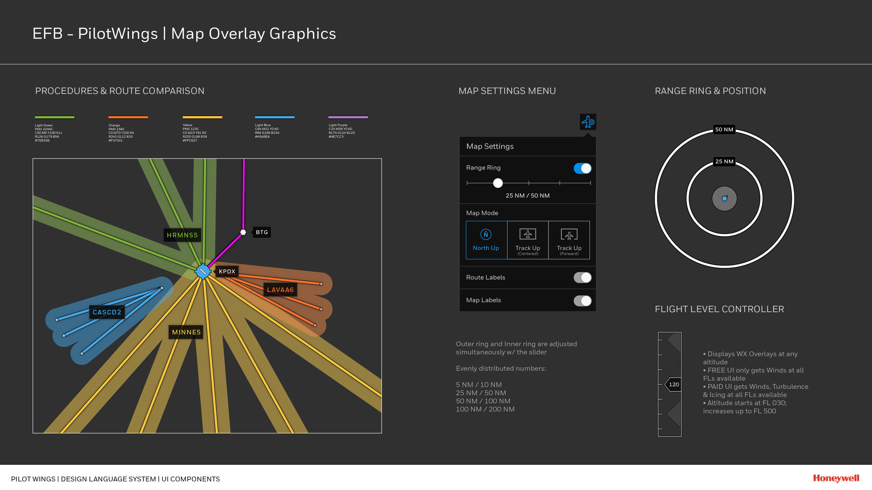Click the BTG hexagon waypoint marker
This screenshot has height=490, width=872.
(x=243, y=232)
